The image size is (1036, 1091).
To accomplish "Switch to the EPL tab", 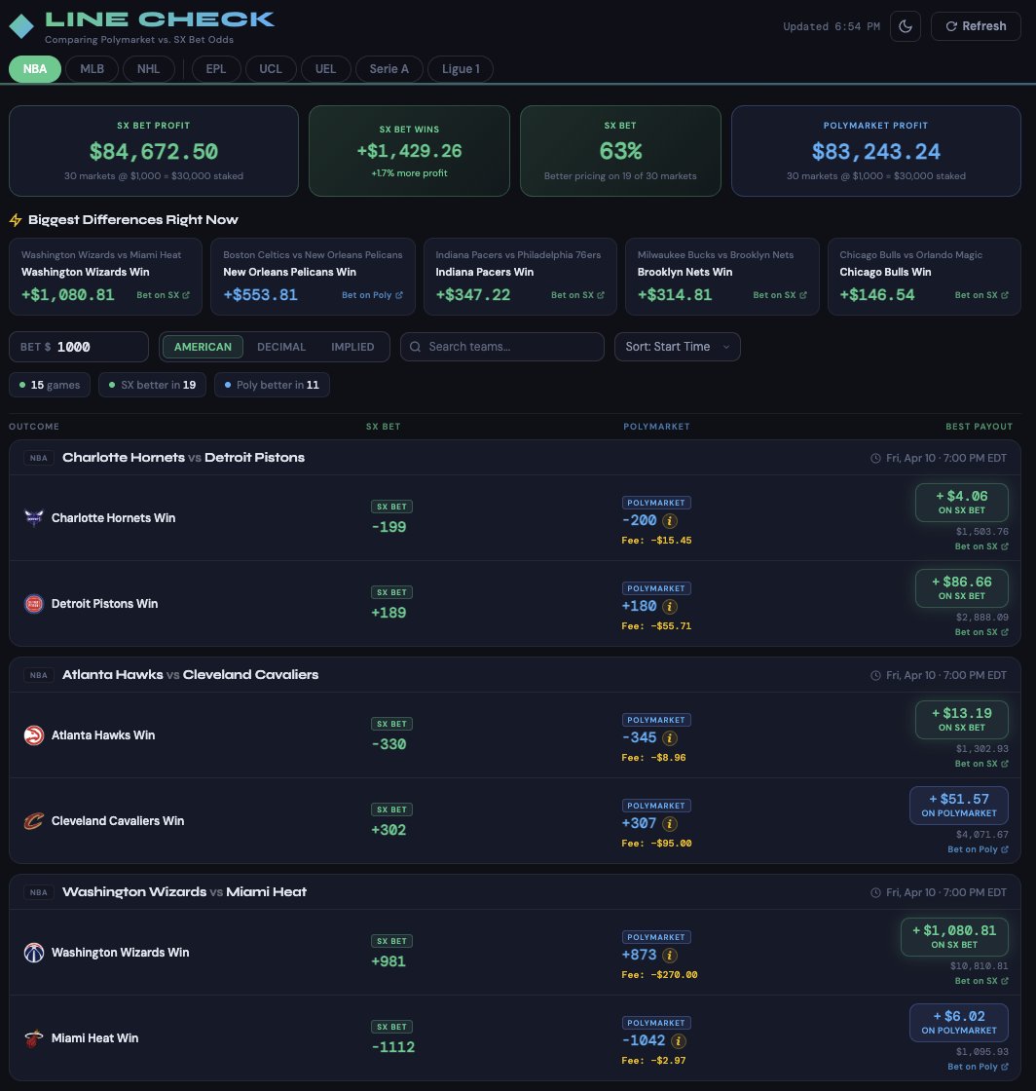I will point(215,69).
